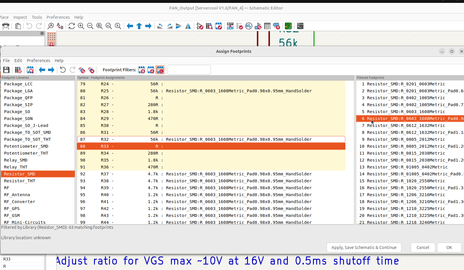
Task: Open symbol fields table editor icon
Action: 267,26
